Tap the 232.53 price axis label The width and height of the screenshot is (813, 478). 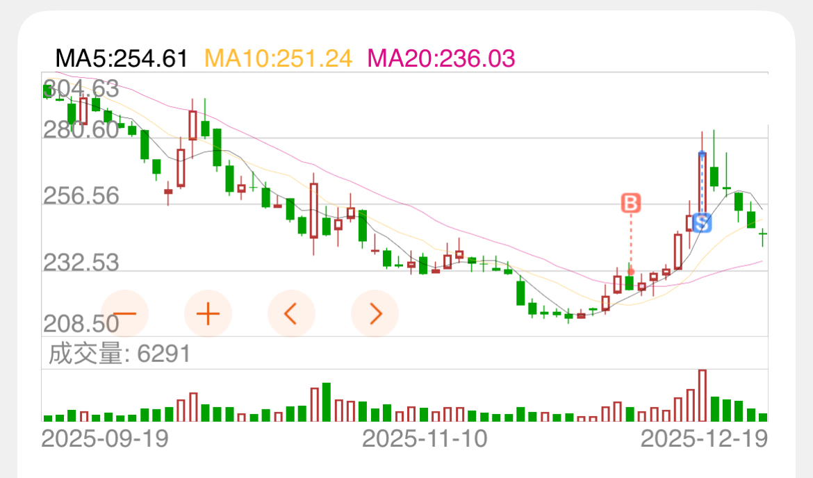tap(81, 263)
